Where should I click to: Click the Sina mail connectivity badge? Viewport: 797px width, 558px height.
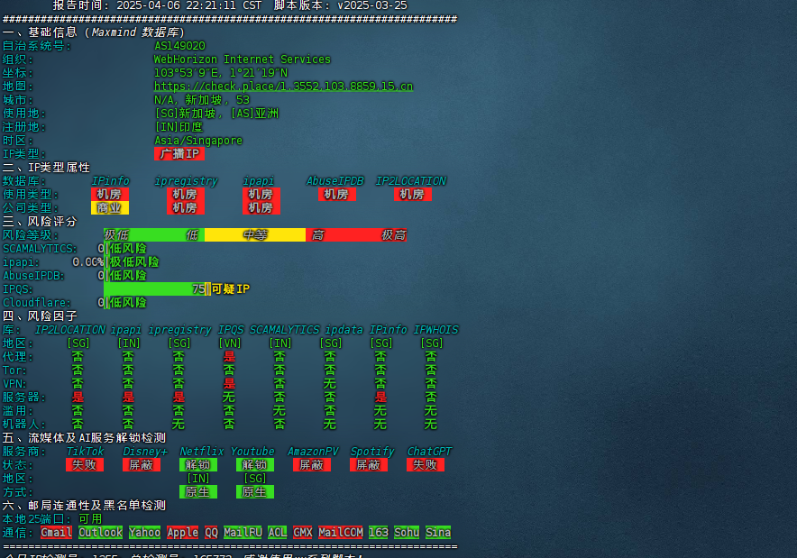(438, 533)
